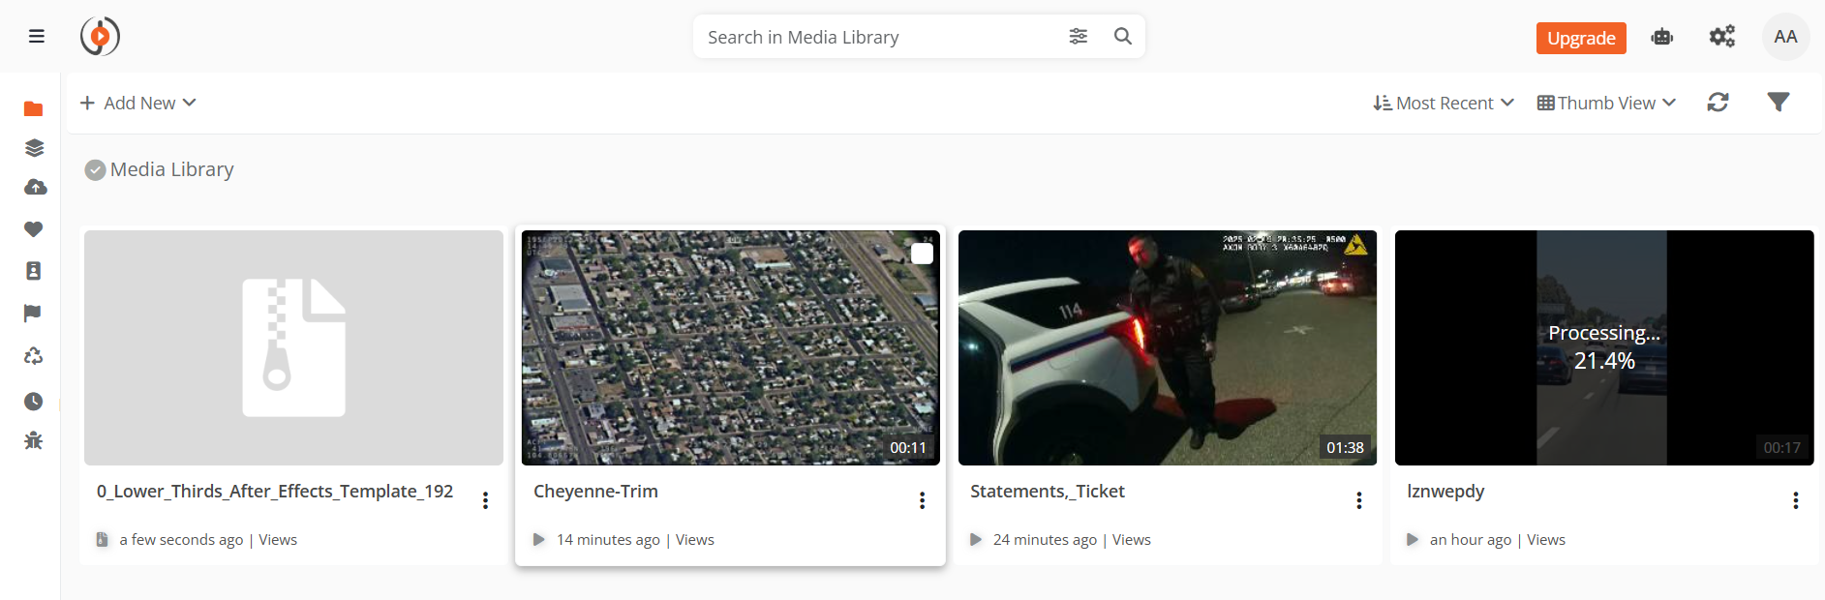This screenshot has height=600, width=1825.
Task: Open the flag sidebar icon
Action: point(33,314)
